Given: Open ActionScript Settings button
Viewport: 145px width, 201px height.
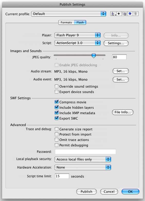Looking at the screenshot, I should 116,43.
